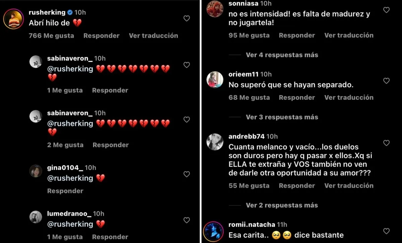Reply to rusherking's main comment
Viewport: 402px width, 243px height.
pyautogui.click(x=102, y=35)
